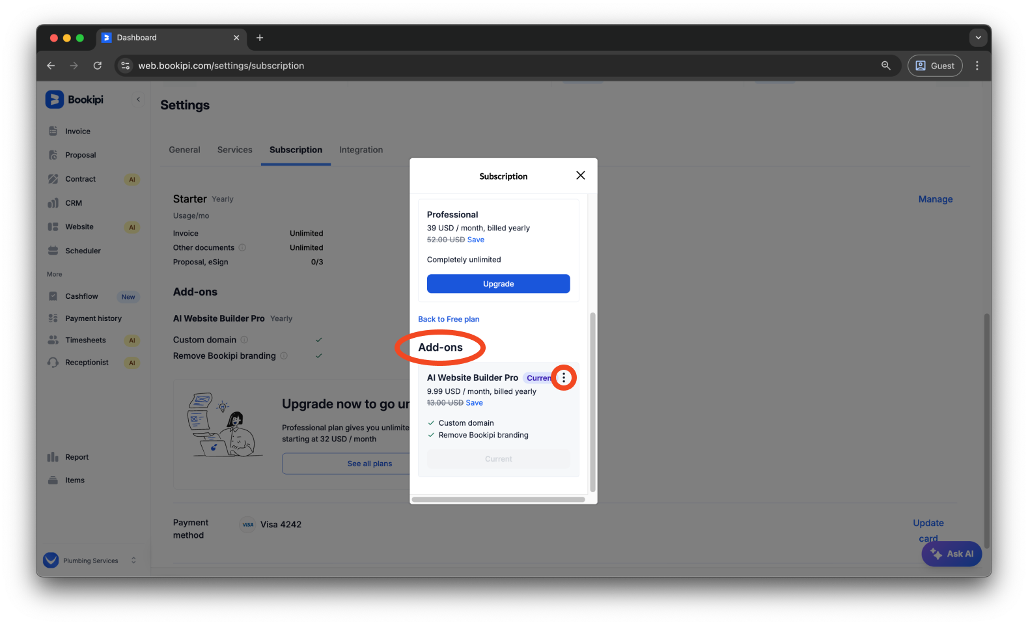
Task: Reload the page with browser refresh icon
Action: (98, 66)
